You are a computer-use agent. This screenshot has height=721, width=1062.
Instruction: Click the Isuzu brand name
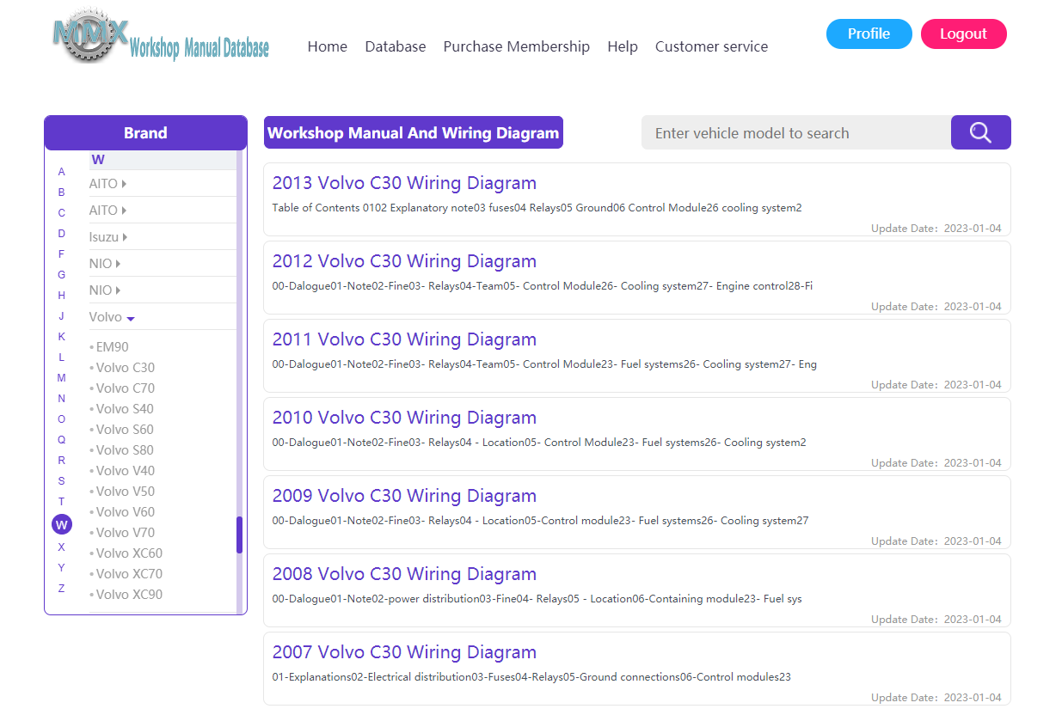tap(104, 237)
